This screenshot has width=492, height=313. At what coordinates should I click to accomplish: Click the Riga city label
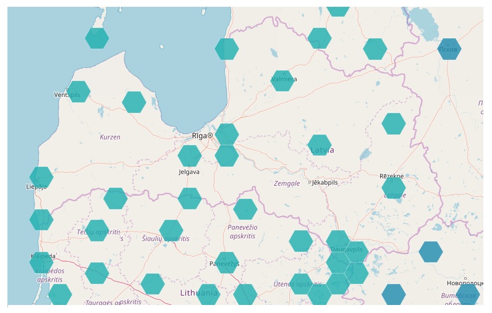[x=200, y=136]
